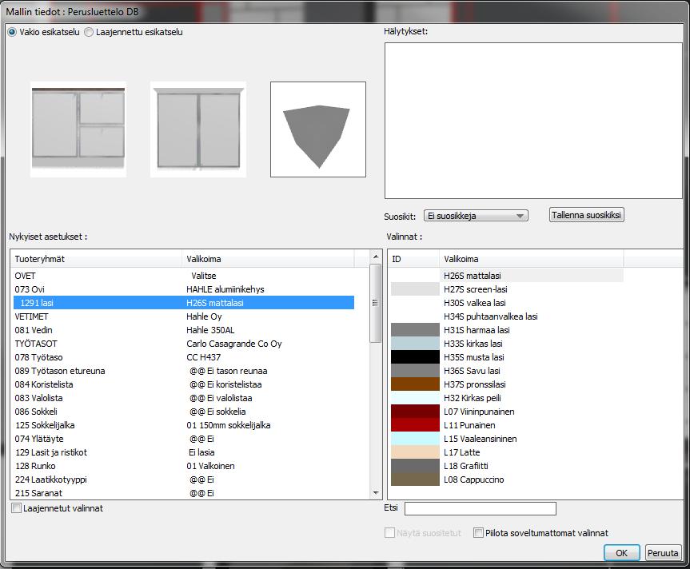Select the 128 Runko row
Screen dimensions: 690x569
184,466
